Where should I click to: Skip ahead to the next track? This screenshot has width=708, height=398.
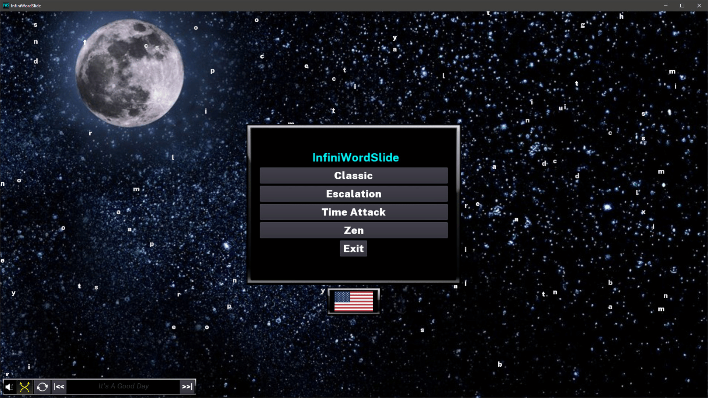(187, 387)
